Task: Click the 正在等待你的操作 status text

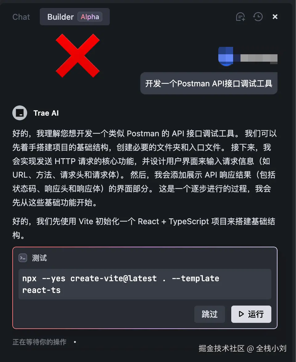Action: click(39, 342)
